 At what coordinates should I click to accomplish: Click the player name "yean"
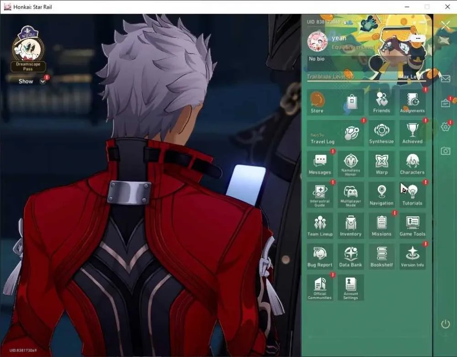[339, 38]
